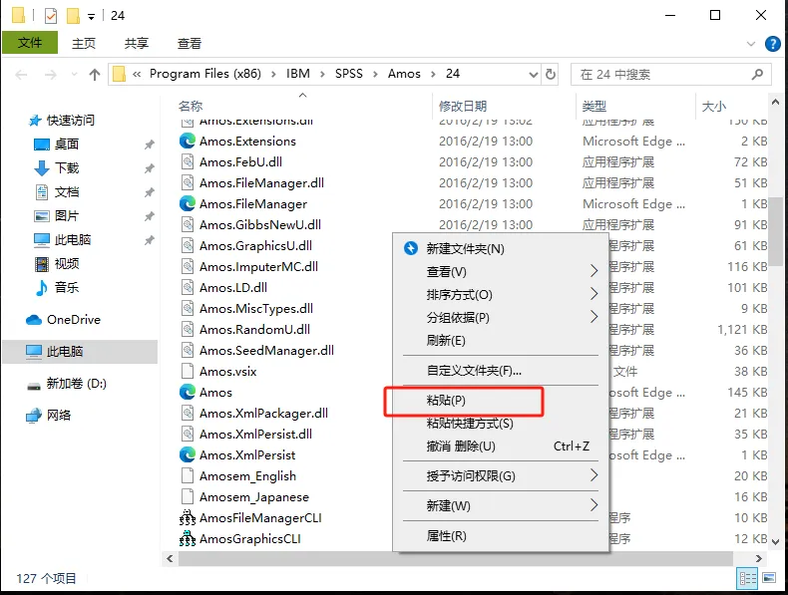Open the 主页 ribbon tab

tap(84, 44)
